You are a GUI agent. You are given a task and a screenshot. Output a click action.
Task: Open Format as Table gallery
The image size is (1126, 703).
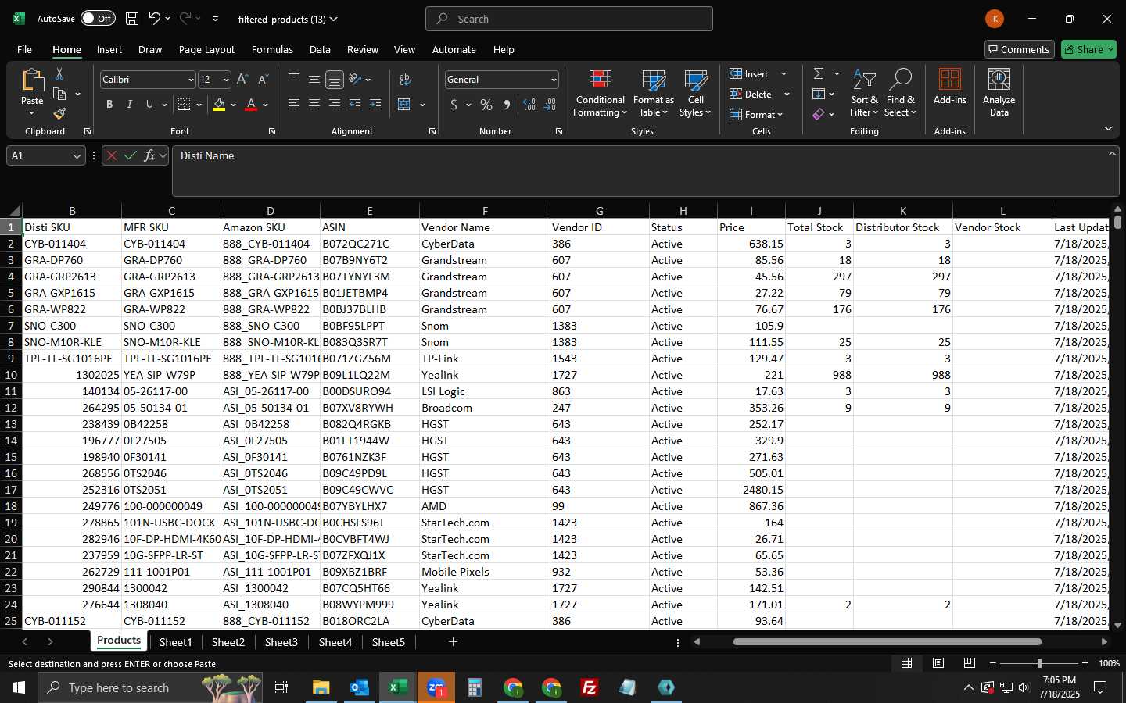click(x=653, y=93)
